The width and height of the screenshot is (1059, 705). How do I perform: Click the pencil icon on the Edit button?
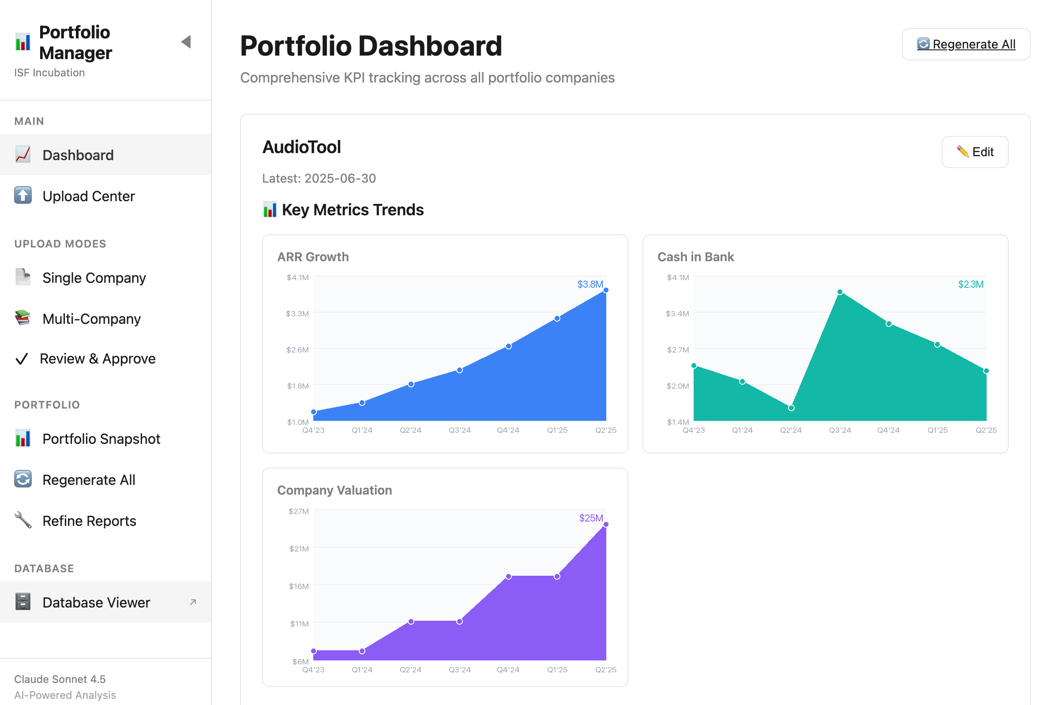point(962,152)
